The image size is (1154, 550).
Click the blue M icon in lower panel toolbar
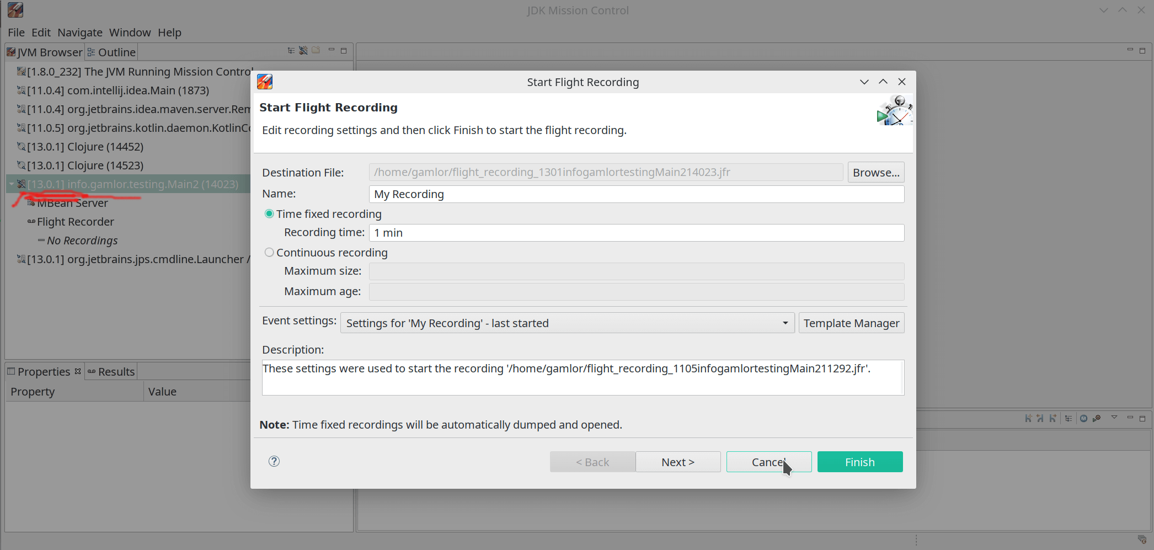click(1083, 418)
